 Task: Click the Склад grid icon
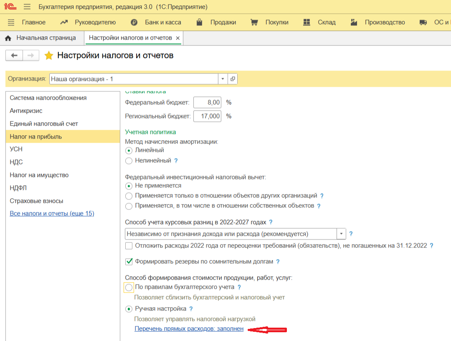[307, 22]
